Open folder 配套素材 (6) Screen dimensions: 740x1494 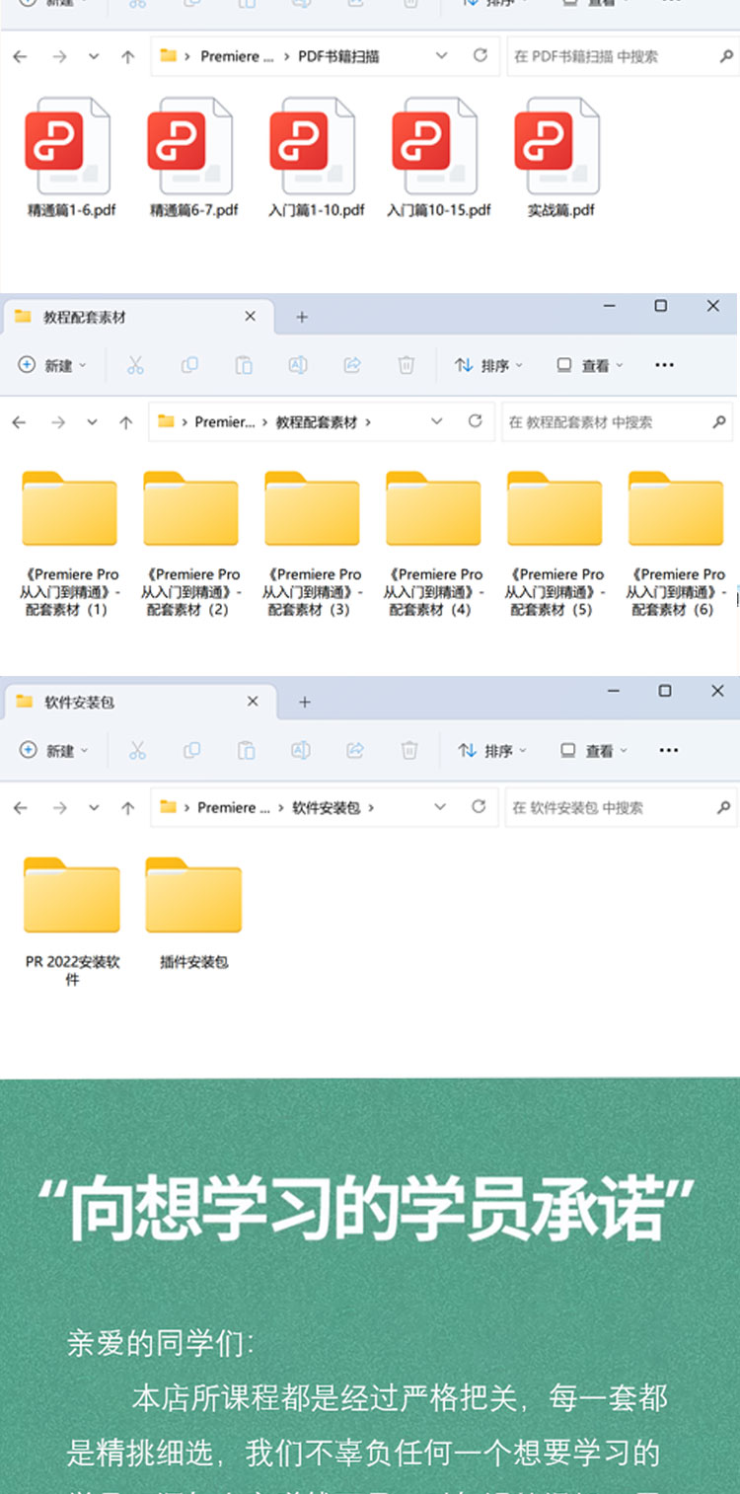click(x=676, y=544)
